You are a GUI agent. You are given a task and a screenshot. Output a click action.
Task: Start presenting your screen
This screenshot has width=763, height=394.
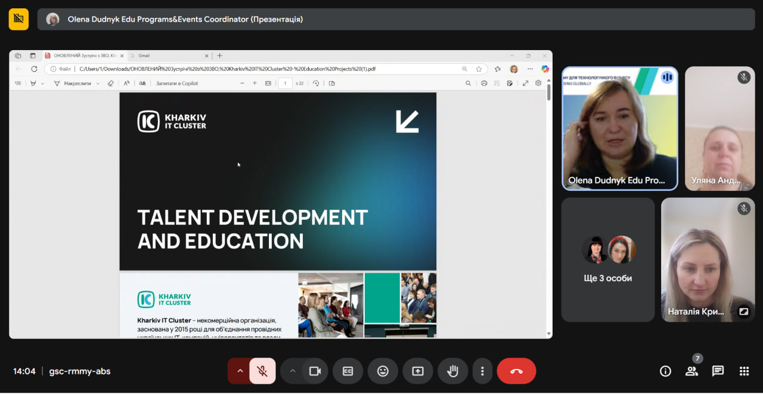coord(418,371)
